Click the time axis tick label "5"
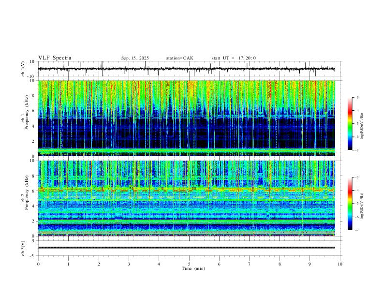 189,264
